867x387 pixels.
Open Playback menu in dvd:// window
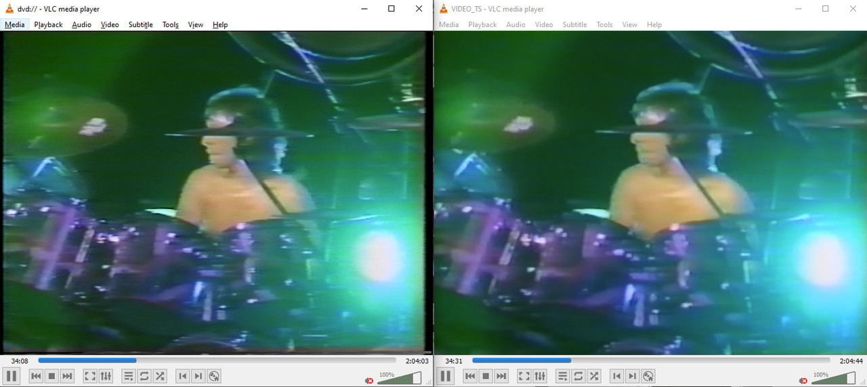pyautogui.click(x=48, y=24)
